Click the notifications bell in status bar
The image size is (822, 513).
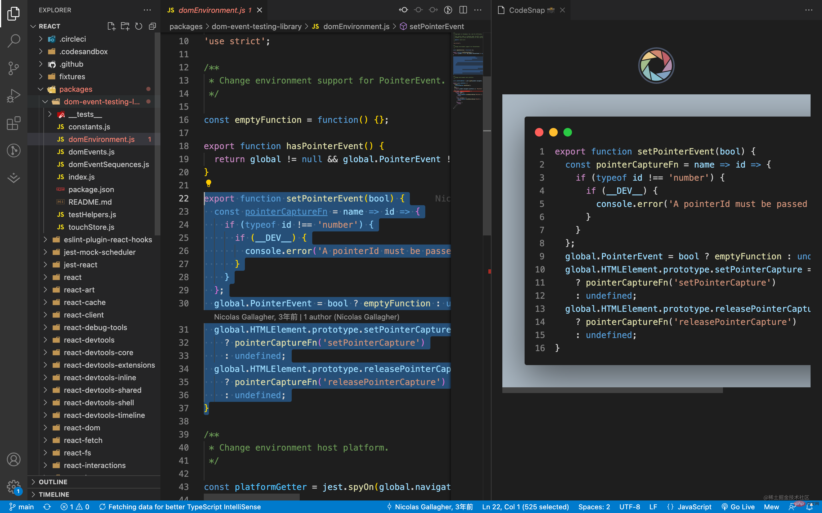810,506
